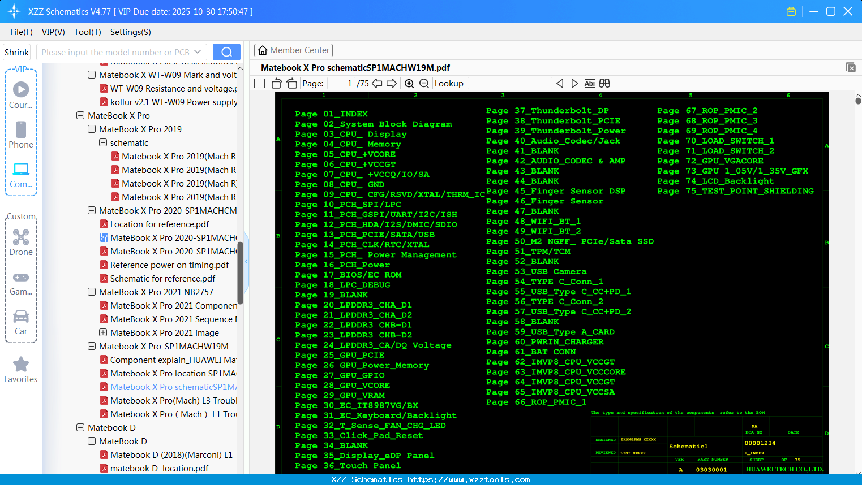Open the Favorites star
862x485 pixels.
[21, 370]
